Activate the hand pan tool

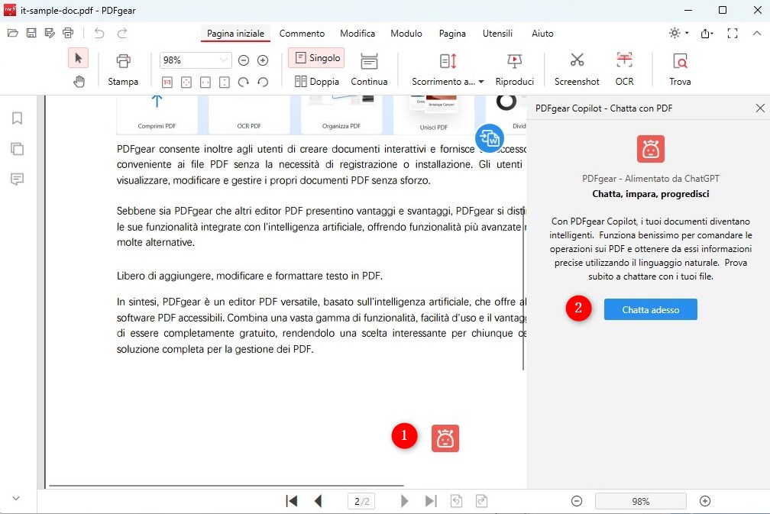(79, 81)
